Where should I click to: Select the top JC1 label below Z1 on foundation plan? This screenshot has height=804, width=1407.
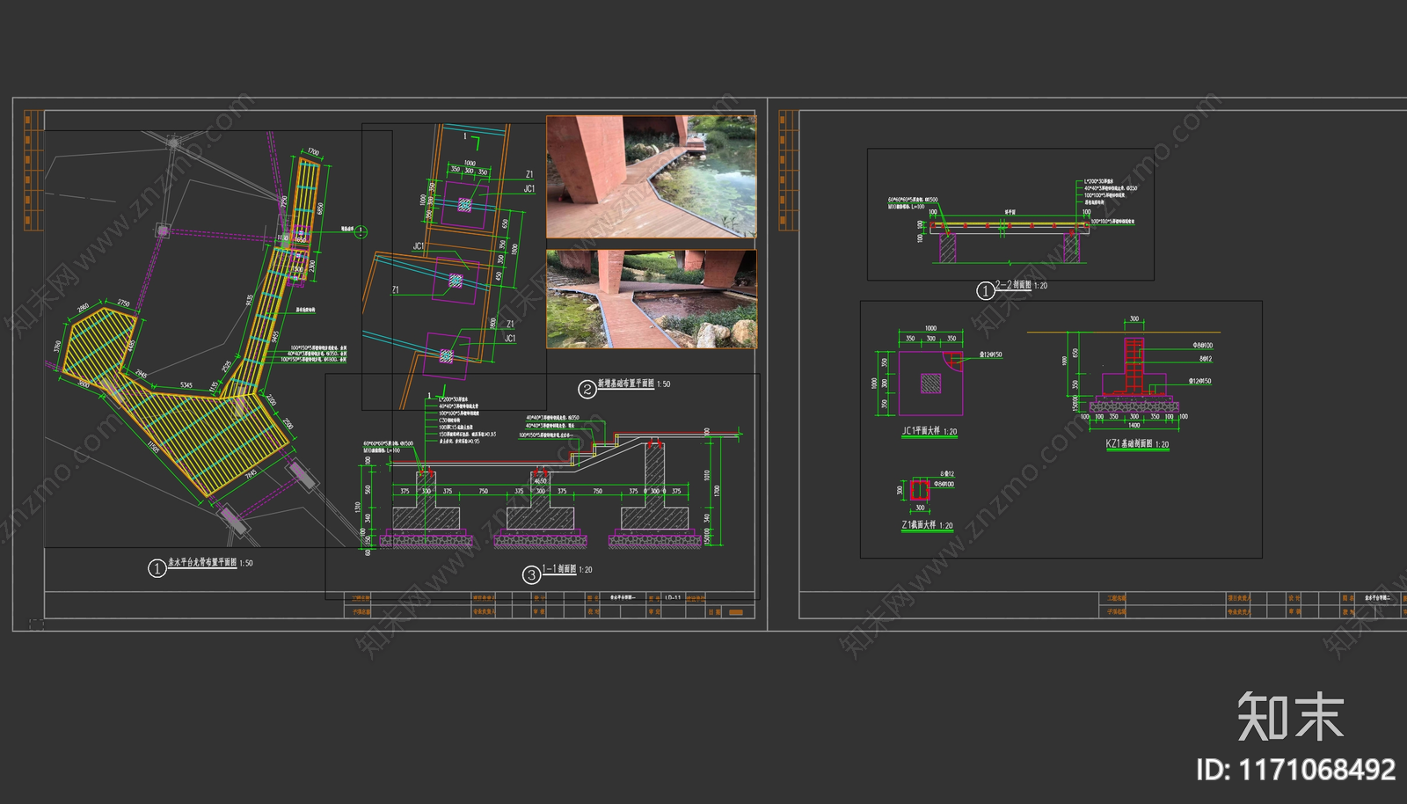tap(529, 189)
